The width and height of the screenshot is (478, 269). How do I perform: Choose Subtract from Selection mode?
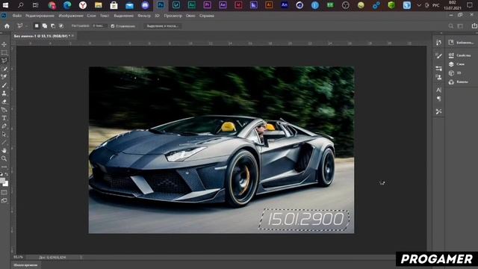tap(53, 26)
